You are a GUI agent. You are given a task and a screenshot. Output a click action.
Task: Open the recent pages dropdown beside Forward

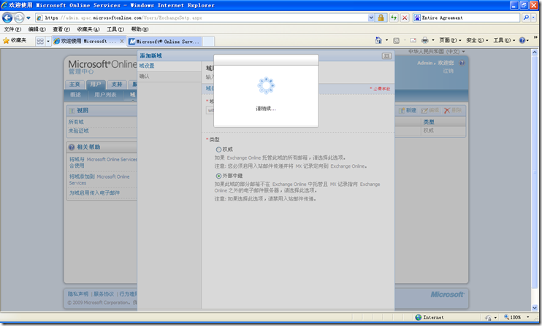tap(28, 18)
